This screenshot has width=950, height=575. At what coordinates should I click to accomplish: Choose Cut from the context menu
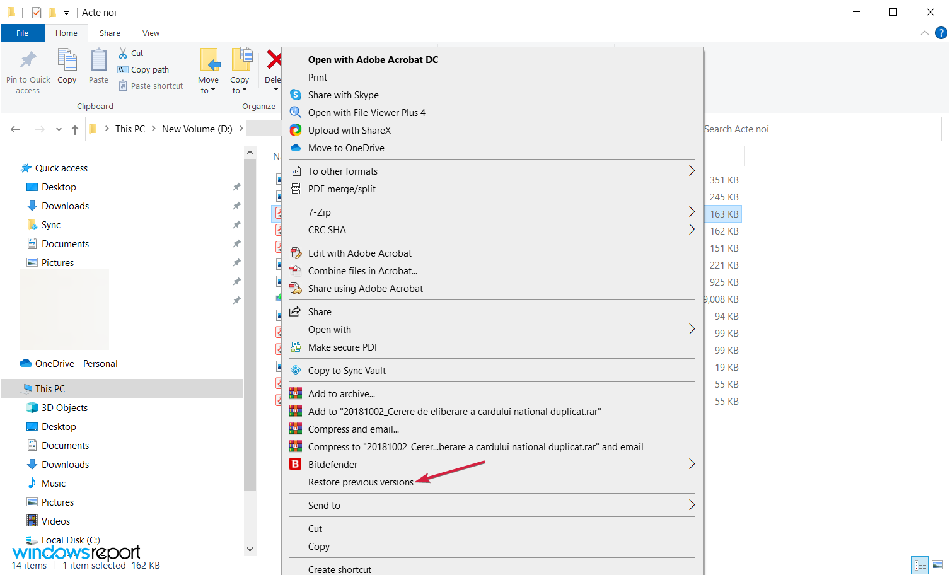[x=315, y=529]
